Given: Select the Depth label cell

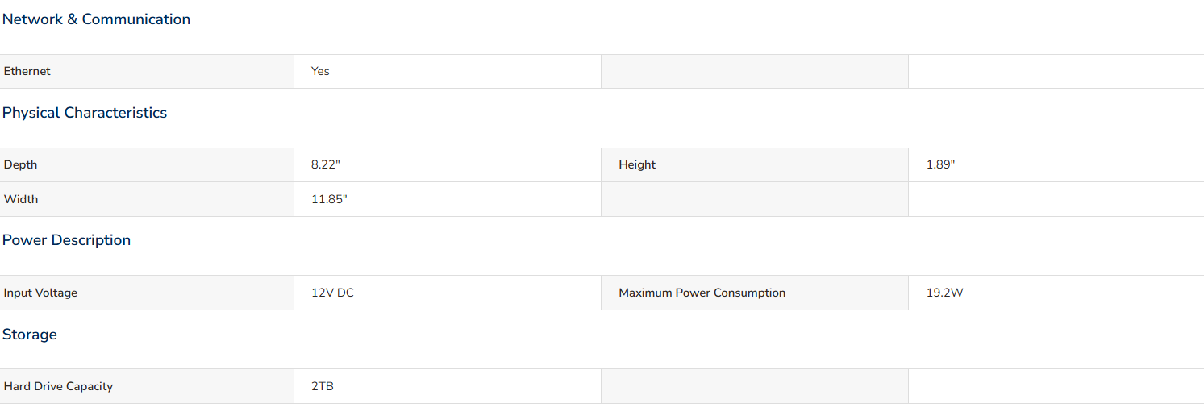Looking at the screenshot, I should click(x=147, y=164).
